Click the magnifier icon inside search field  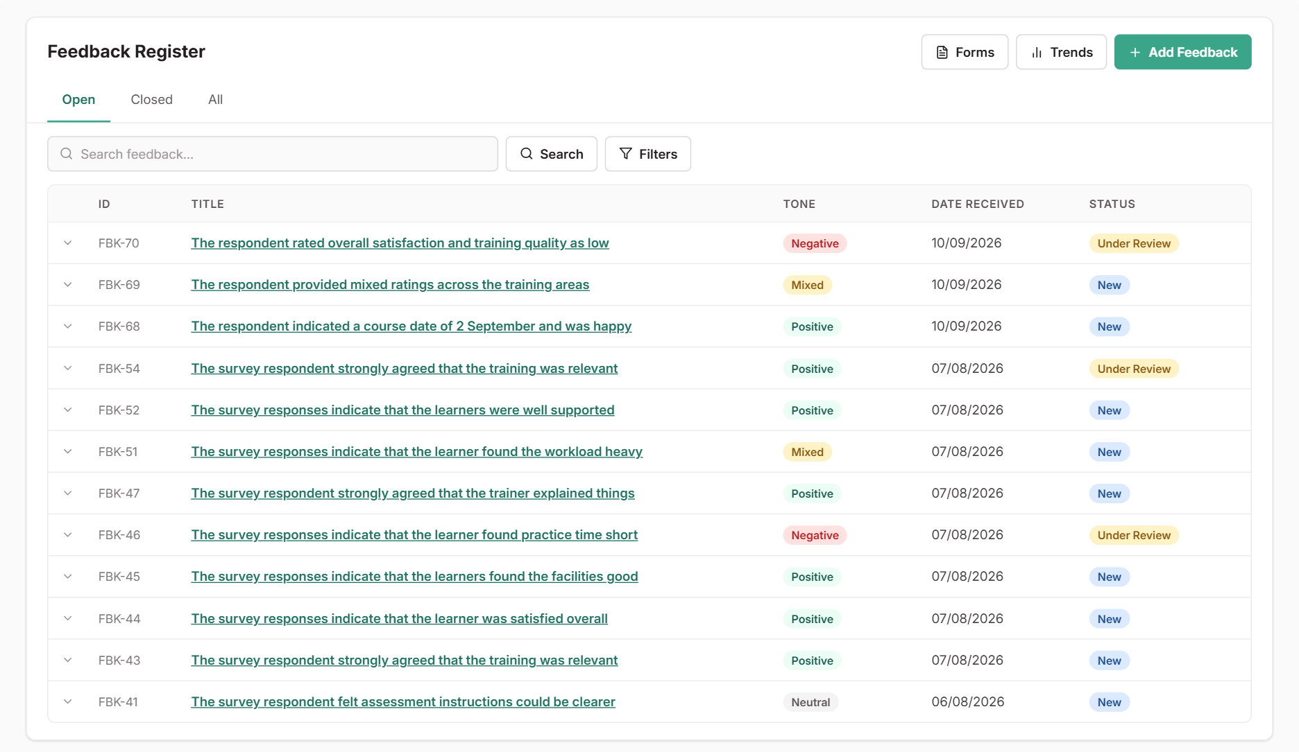pos(67,154)
